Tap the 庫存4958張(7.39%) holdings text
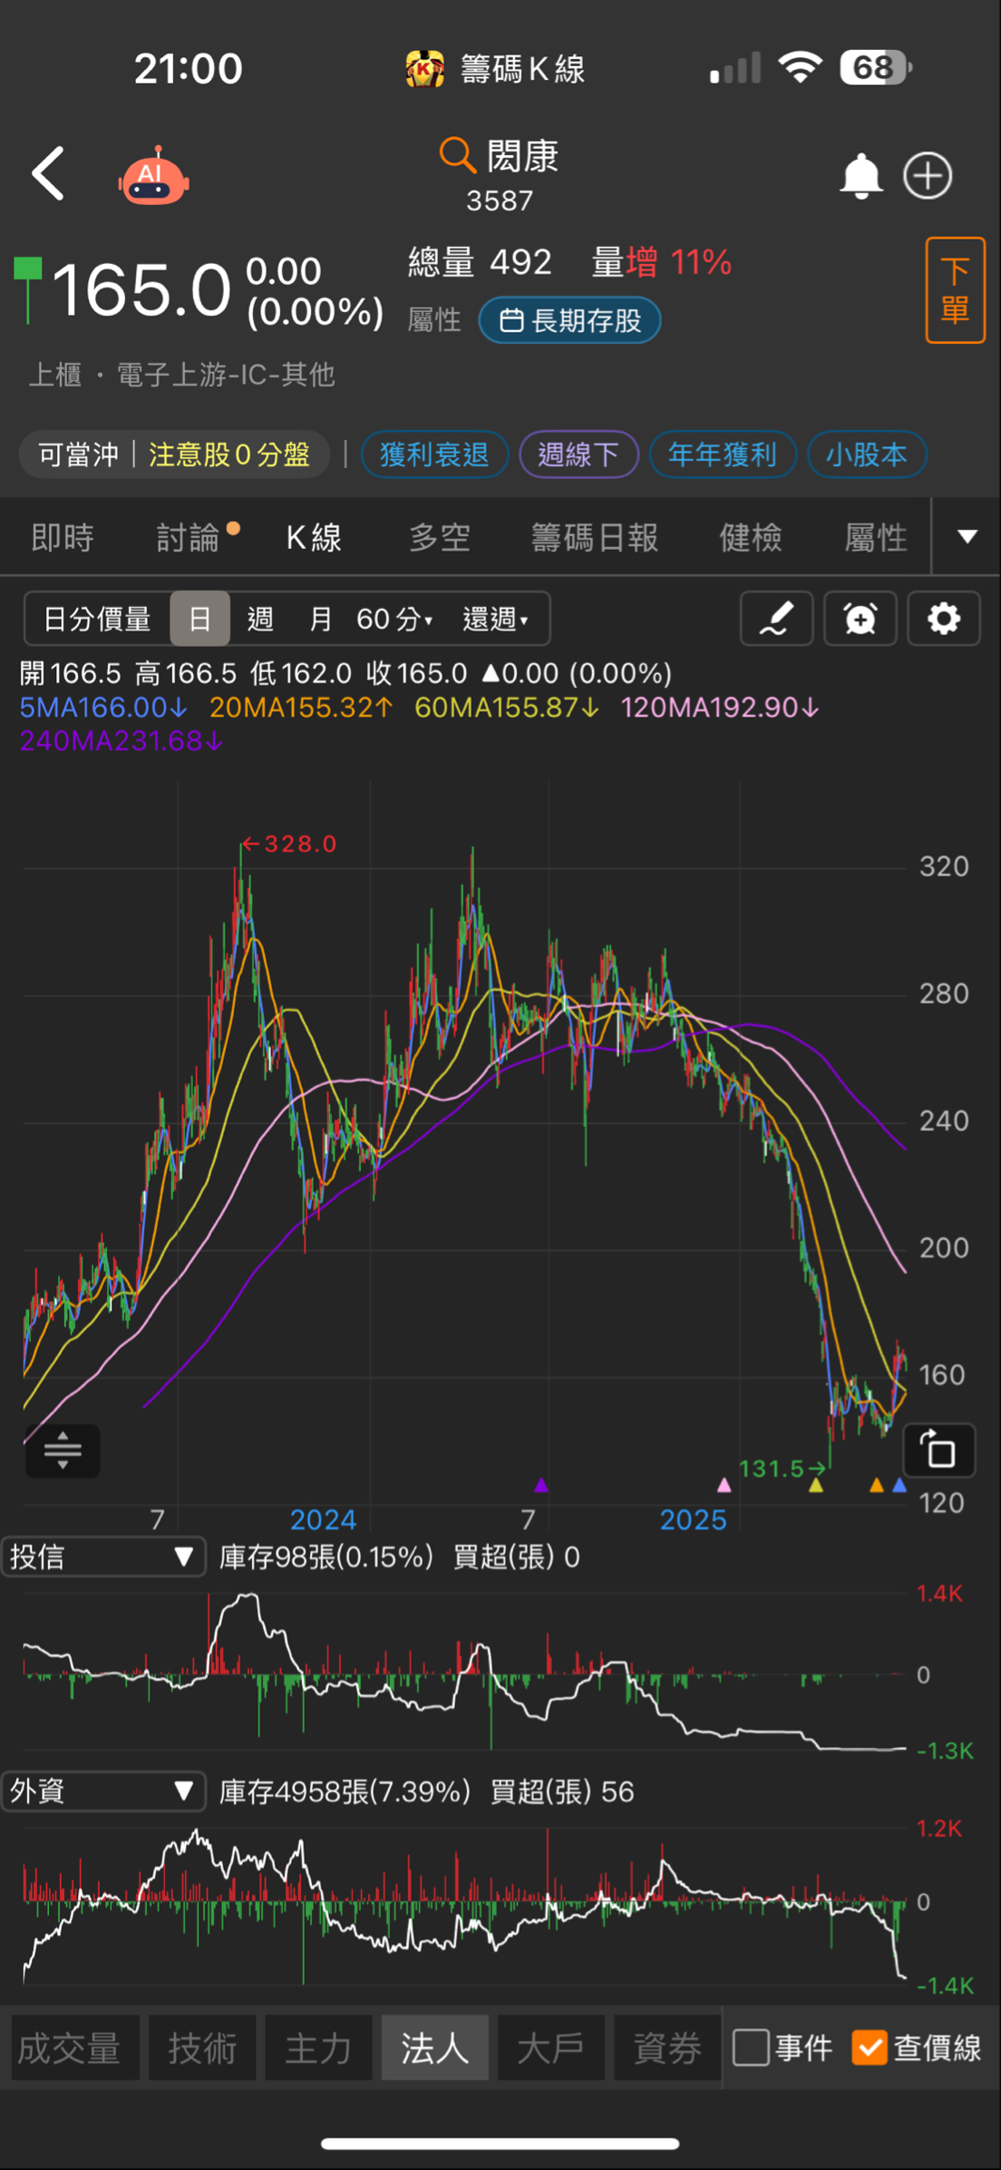This screenshot has height=2170, width=1001. [345, 1791]
